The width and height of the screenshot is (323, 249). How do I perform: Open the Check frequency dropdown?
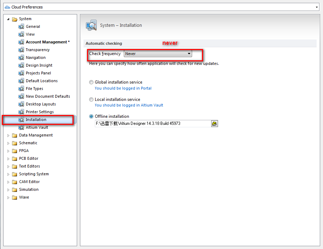point(189,54)
